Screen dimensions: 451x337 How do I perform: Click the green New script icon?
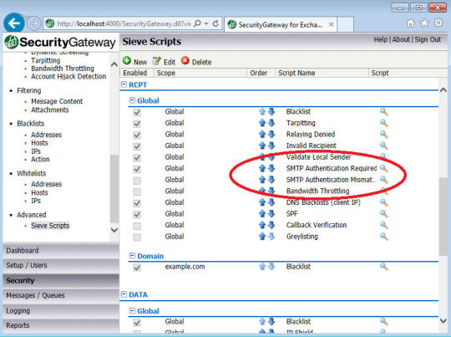[x=127, y=61]
